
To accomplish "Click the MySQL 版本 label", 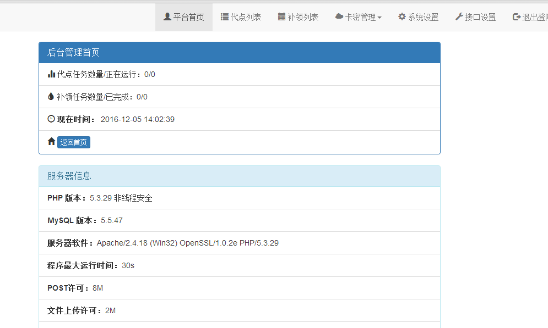I will (x=72, y=221).
